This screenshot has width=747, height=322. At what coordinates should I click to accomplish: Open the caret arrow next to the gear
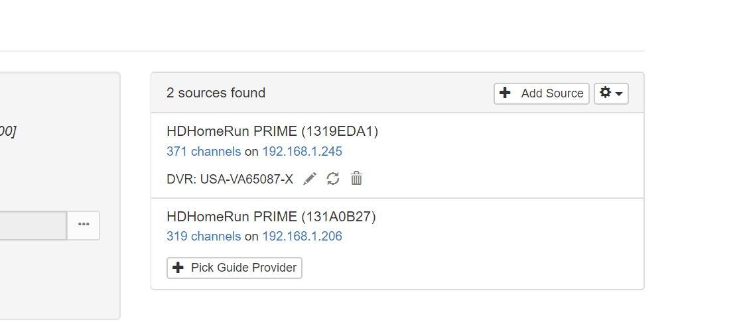tap(619, 94)
